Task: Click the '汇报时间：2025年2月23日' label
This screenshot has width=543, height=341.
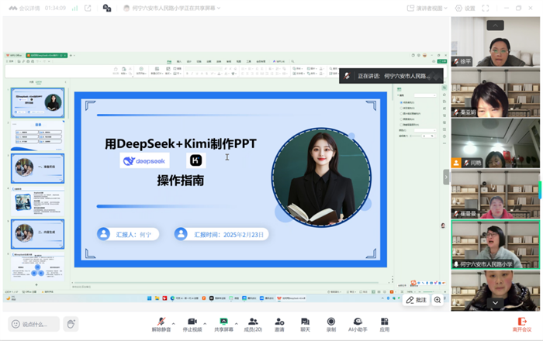Action: point(221,235)
